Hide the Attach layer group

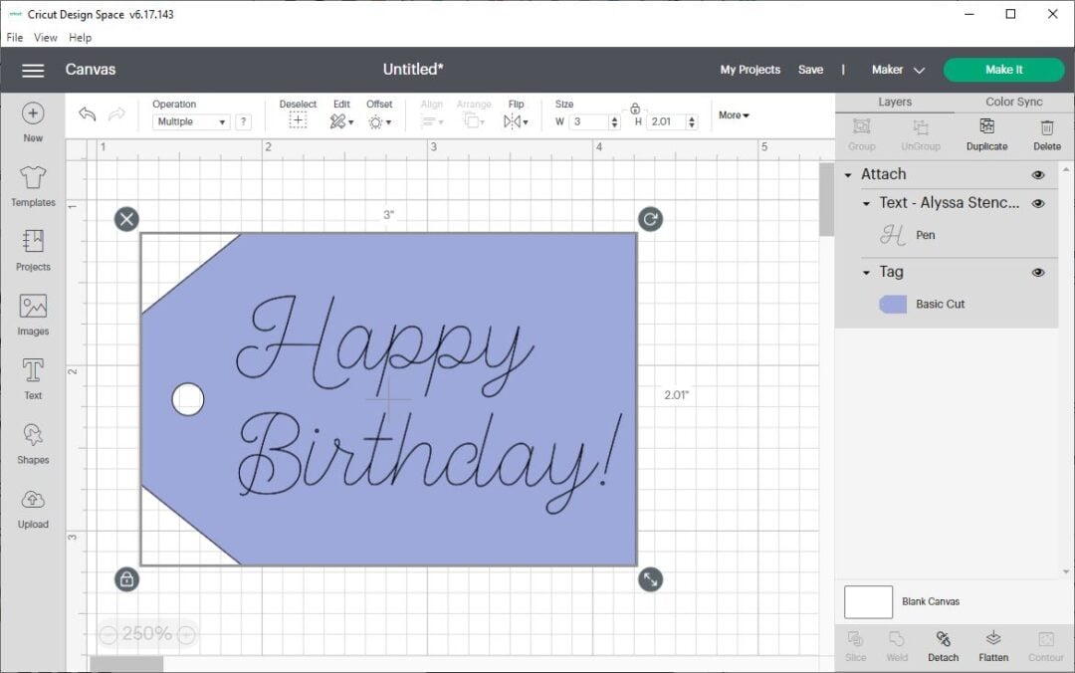(x=1037, y=173)
